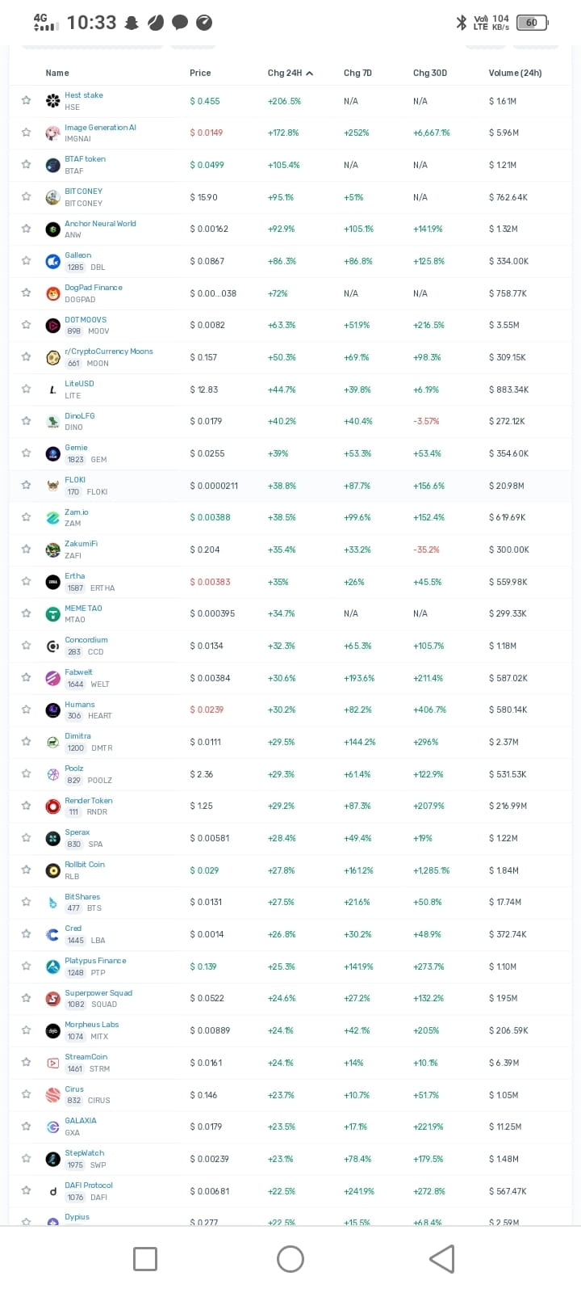Star the Hest stake row as favorite

pyautogui.click(x=26, y=100)
